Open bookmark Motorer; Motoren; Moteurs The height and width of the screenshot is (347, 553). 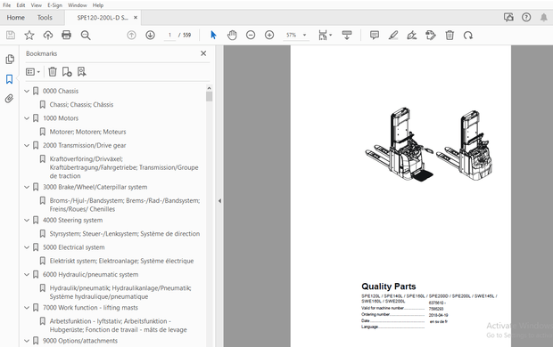click(87, 132)
